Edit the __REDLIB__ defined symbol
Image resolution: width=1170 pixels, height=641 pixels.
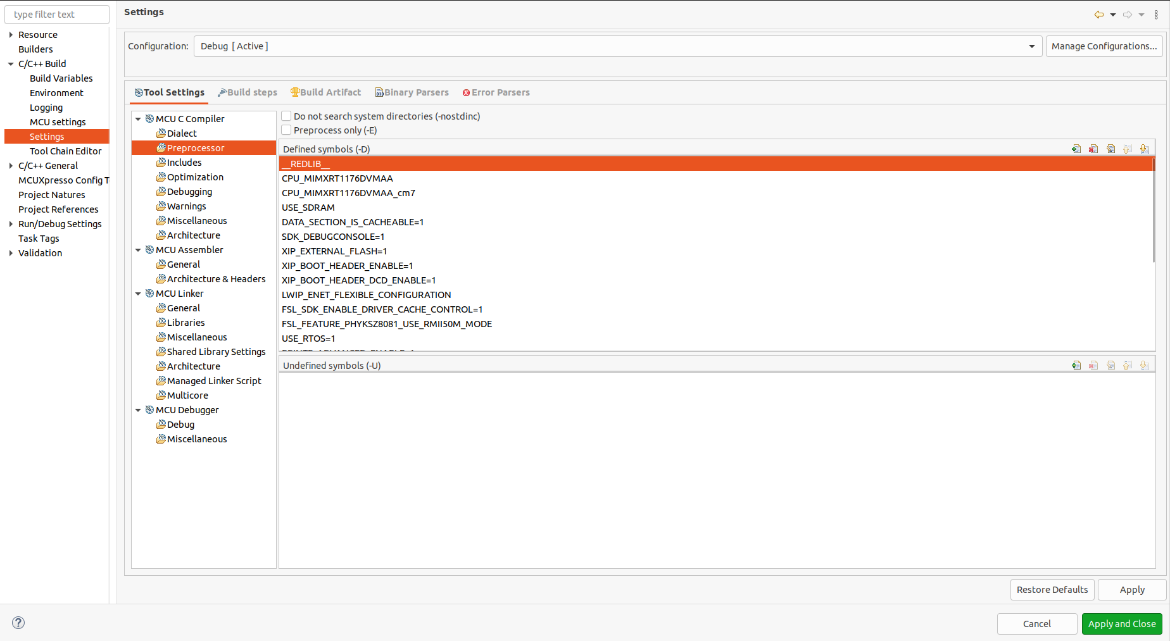point(1110,148)
